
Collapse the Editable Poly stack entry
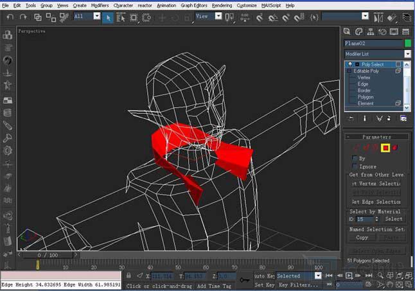coord(349,71)
